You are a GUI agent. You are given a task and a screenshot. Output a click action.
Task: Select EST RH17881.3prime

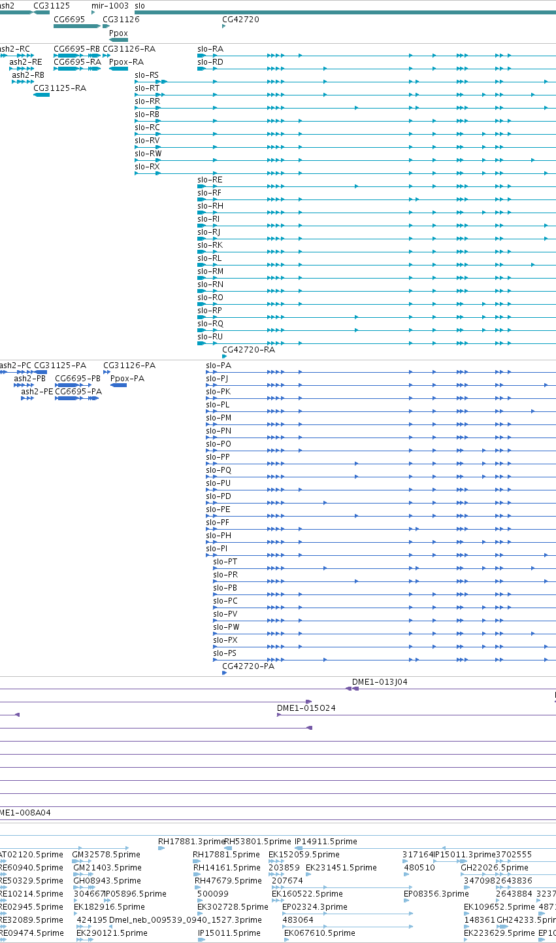point(191,842)
